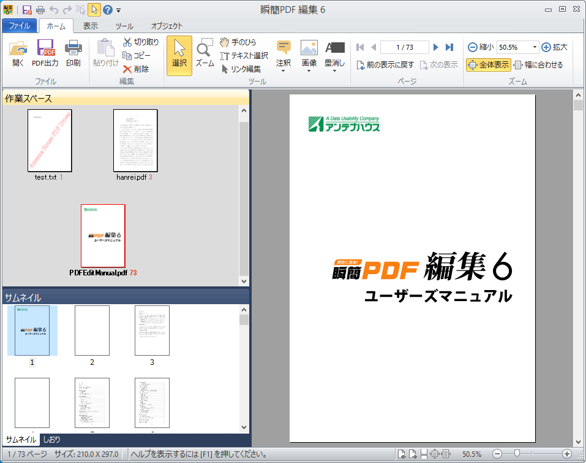Click the dotted area select icon in title bar

[x=81, y=10]
